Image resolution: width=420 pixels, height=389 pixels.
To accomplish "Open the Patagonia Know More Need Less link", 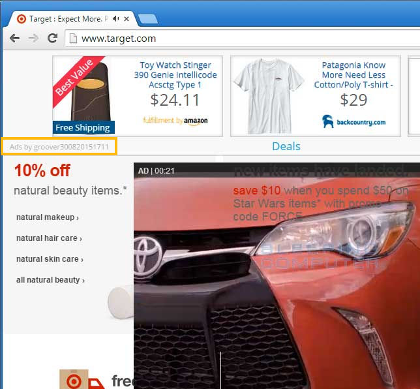I will (353, 75).
